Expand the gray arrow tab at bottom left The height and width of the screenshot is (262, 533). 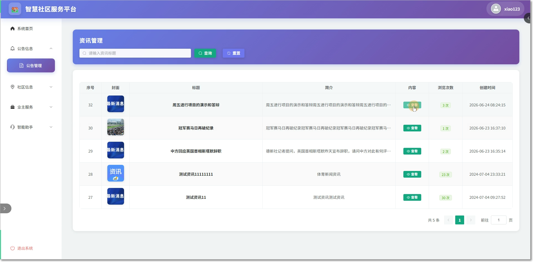click(5, 209)
